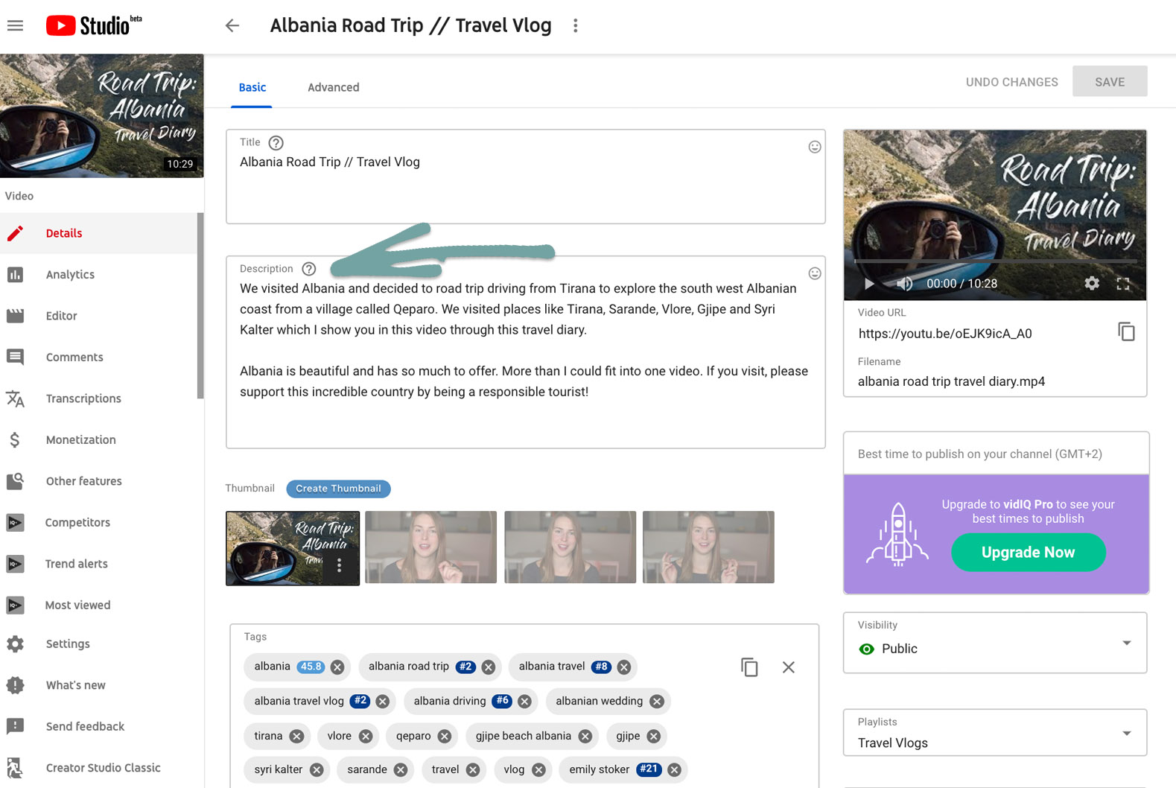
Task: Open Comments in the sidebar
Action: tap(99, 358)
